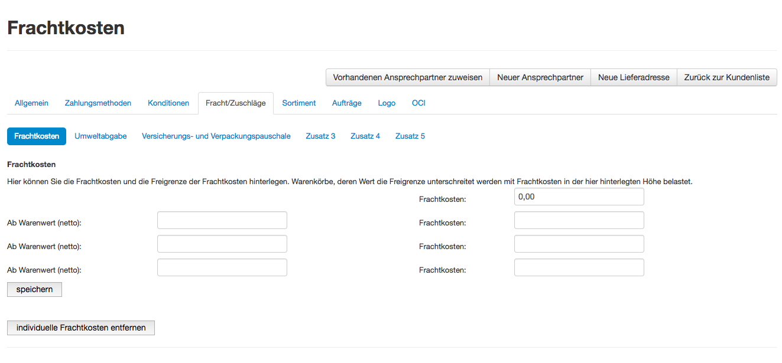The width and height of the screenshot is (782, 363).
Task: Click the 'Neue Lieferadresse' button
Action: pyautogui.click(x=633, y=77)
